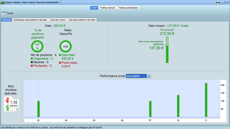Screen dimensions: 230x129
Task: Click the n/d gain ratio donut
Action: (65, 46)
